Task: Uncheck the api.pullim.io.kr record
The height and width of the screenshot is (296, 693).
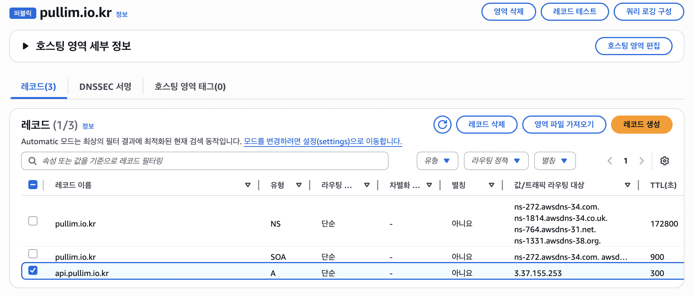Action: [x=33, y=270]
